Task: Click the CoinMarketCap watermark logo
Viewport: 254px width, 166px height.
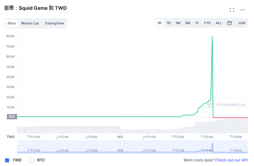Action: click(x=226, y=105)
